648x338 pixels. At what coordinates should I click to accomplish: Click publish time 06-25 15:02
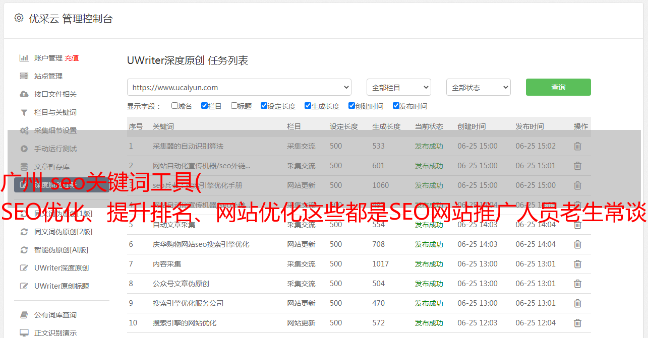tap(536, 146)
